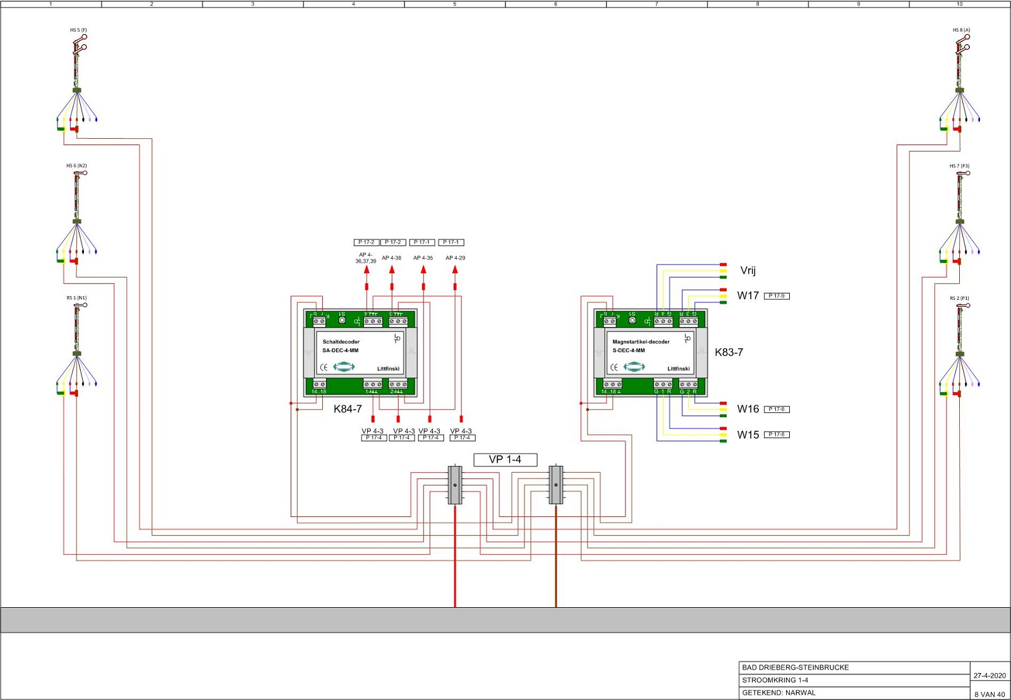
Task: Select the AP 4-38 label
Action: pyautogui.click(x=391, y=258)
